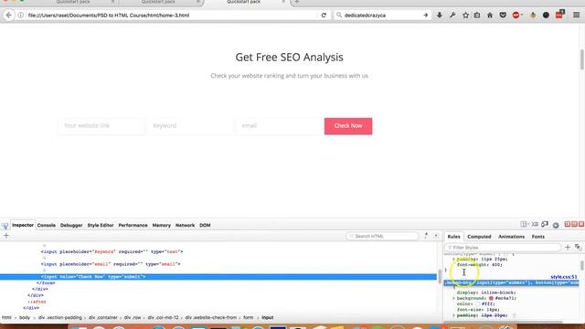Show the Computed sidebar tab

(479, 237)
